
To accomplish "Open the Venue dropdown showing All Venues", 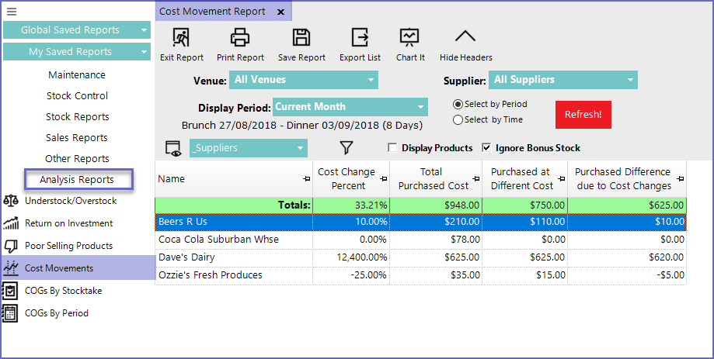I will (303, 80).
